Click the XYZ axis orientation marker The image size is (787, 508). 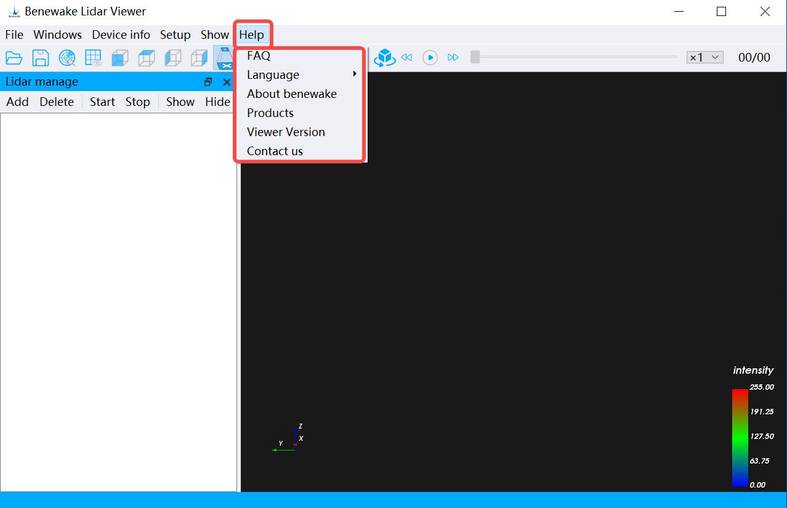(288, 438)
